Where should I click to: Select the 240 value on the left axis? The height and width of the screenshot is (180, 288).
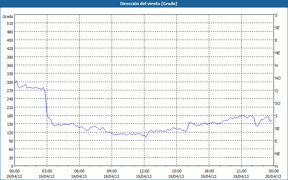[x=10, y=99]
